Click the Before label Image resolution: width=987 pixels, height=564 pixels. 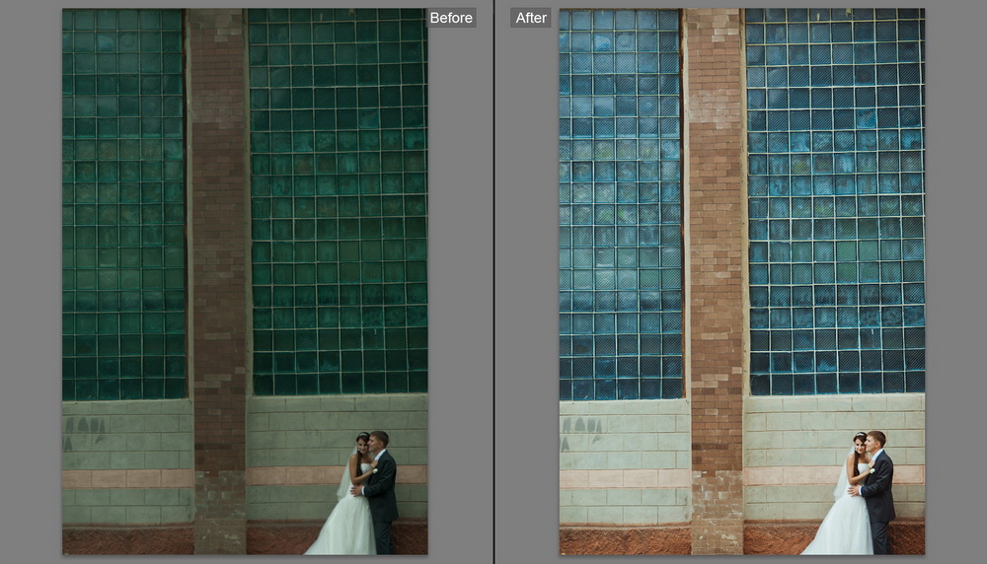[x=450, y=18]
